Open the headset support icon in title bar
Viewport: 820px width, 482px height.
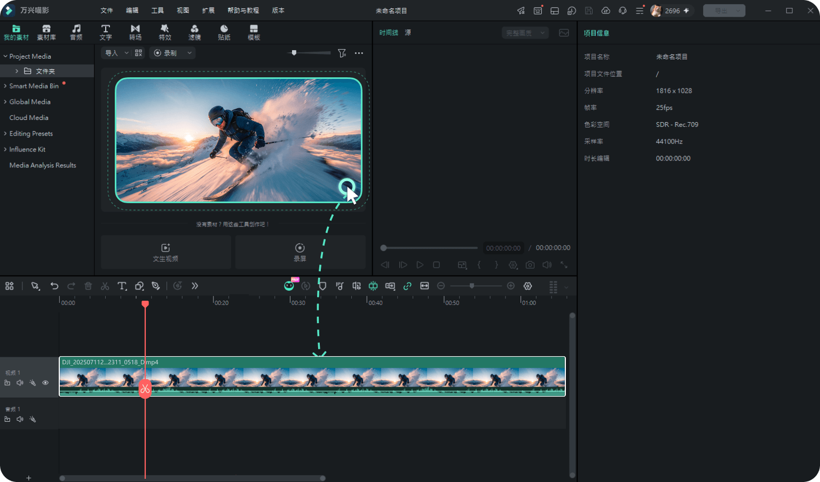tap(622, 11)
